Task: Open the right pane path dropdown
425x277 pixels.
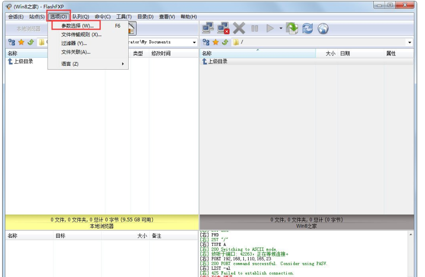Action: pos(410,42)
